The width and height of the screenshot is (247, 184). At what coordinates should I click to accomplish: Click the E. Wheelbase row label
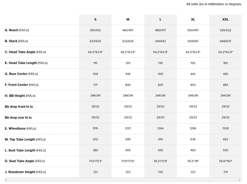coord(20,128)
